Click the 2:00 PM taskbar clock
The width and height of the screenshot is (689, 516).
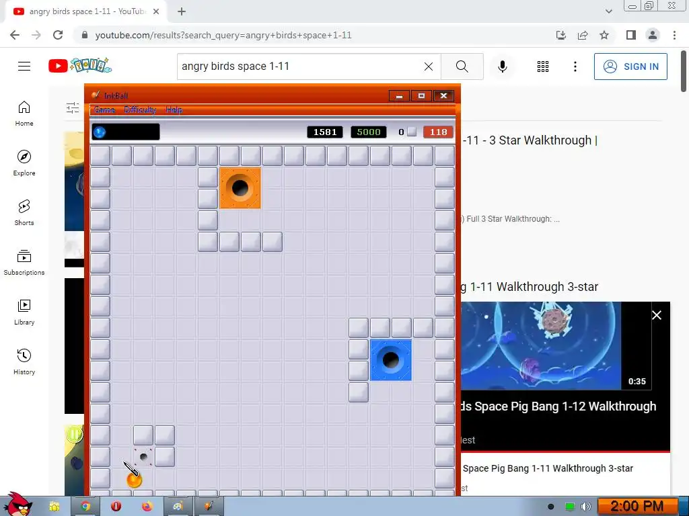[x=637, y=507]
